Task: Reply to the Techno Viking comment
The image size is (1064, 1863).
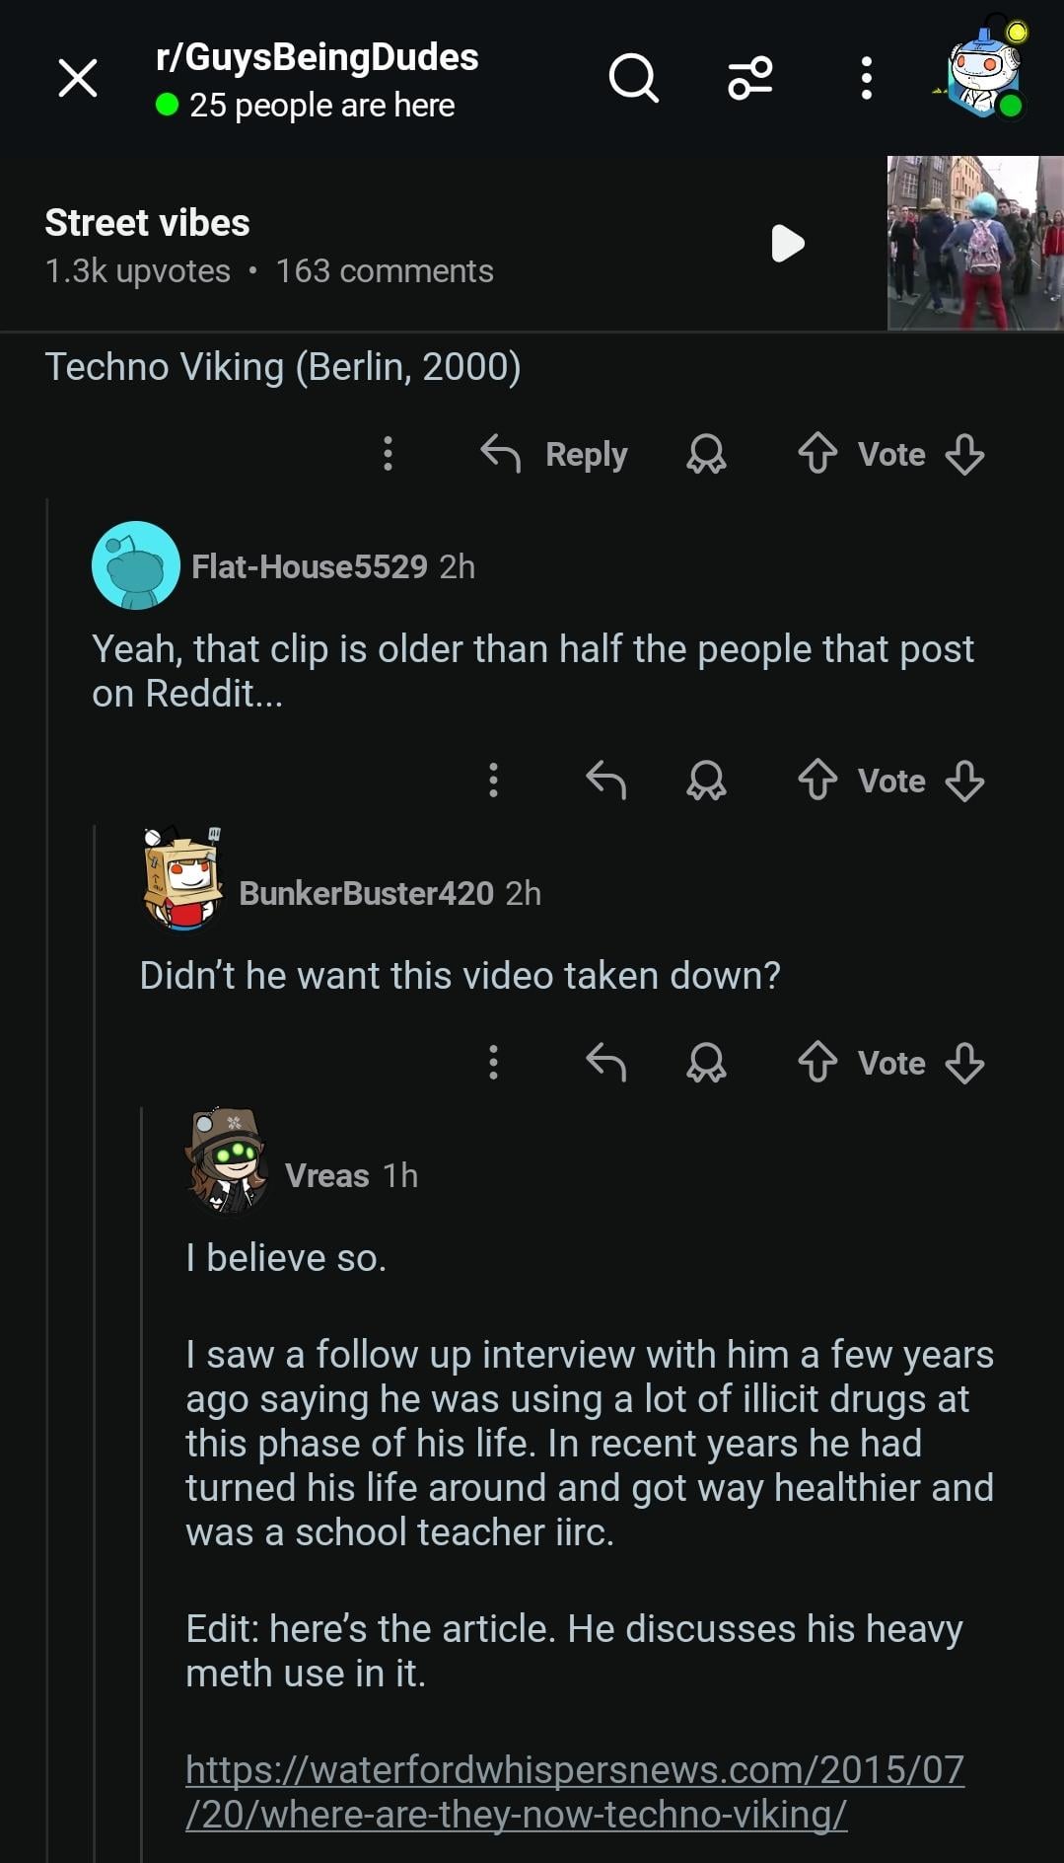Action: click(555, 454)
